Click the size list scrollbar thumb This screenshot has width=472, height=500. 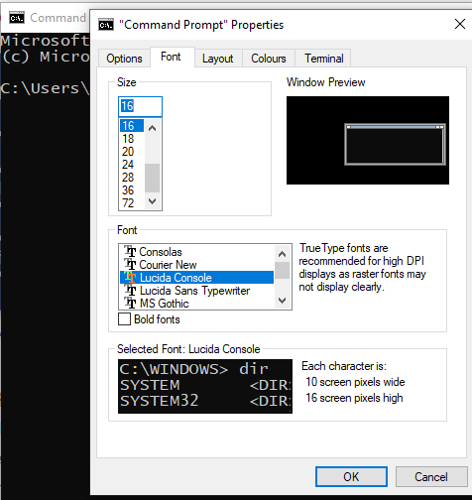click(153, 178)
